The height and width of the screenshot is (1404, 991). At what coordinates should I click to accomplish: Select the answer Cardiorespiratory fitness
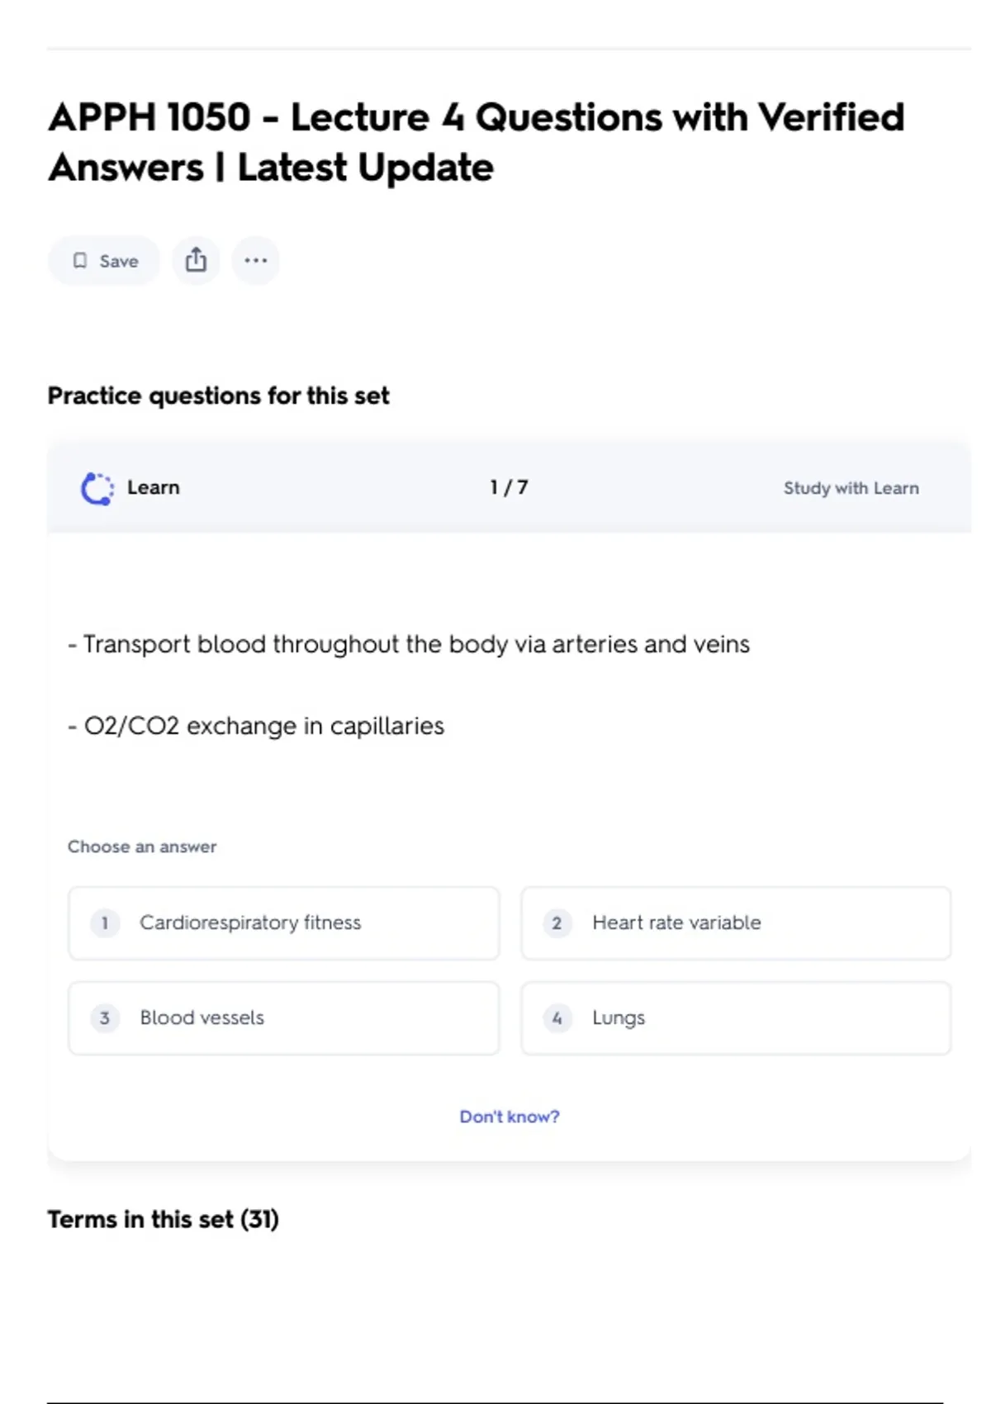click(250, 923)
